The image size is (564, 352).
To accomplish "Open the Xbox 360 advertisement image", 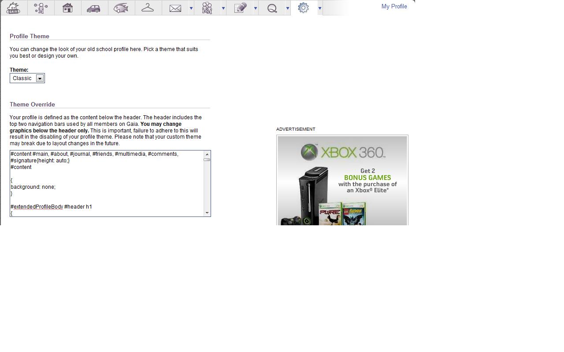I will (342, 180).
